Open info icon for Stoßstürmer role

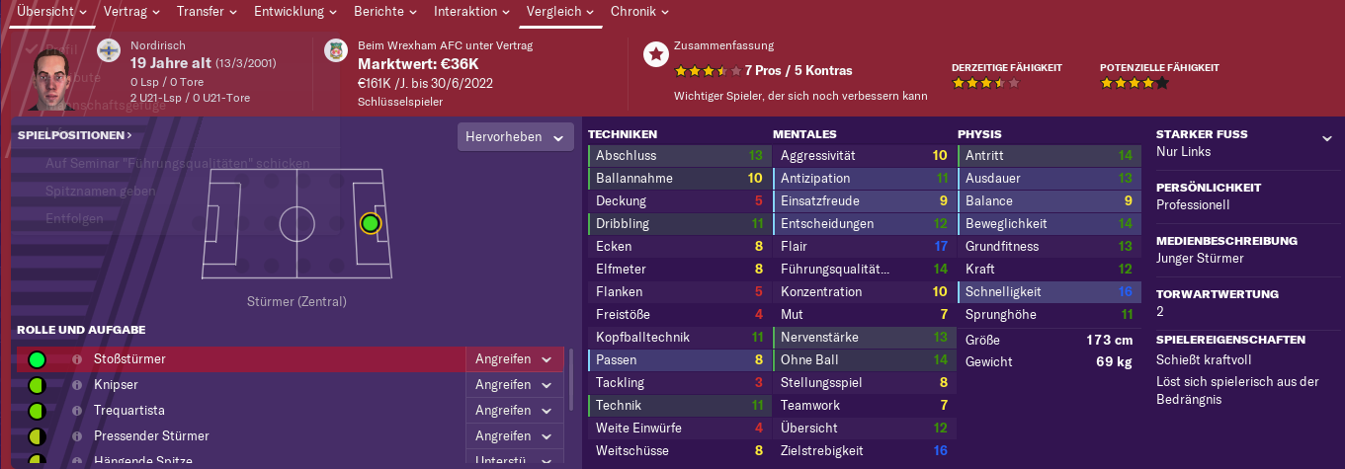(77, 359)
